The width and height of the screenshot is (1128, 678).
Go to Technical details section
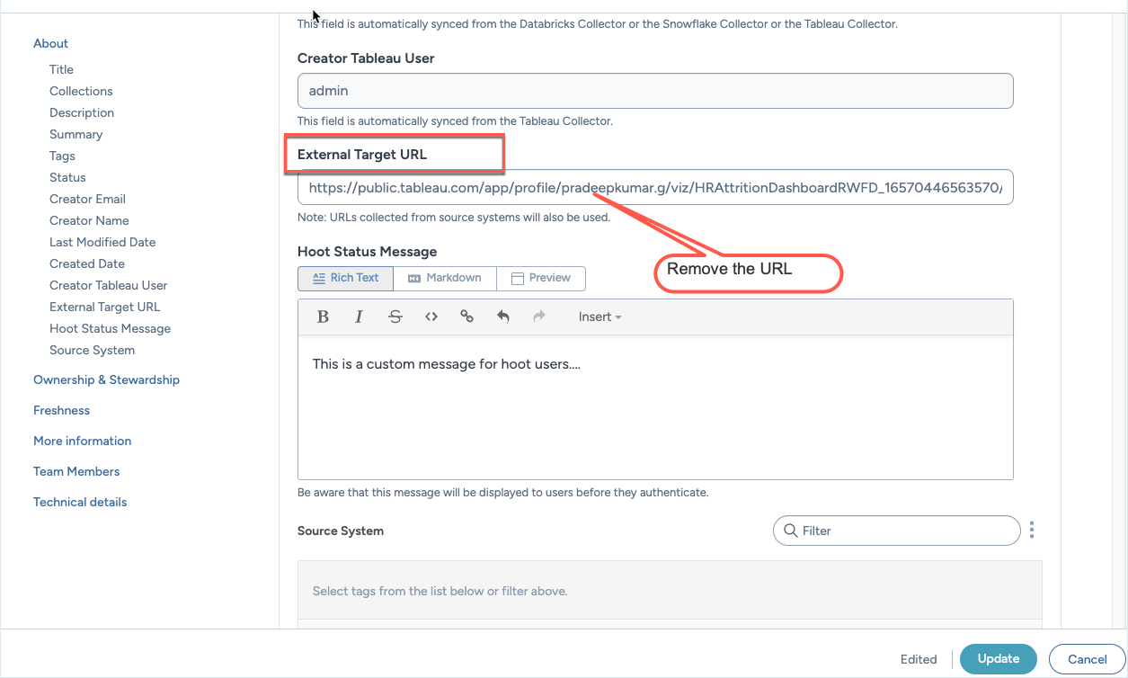point(80,502)
